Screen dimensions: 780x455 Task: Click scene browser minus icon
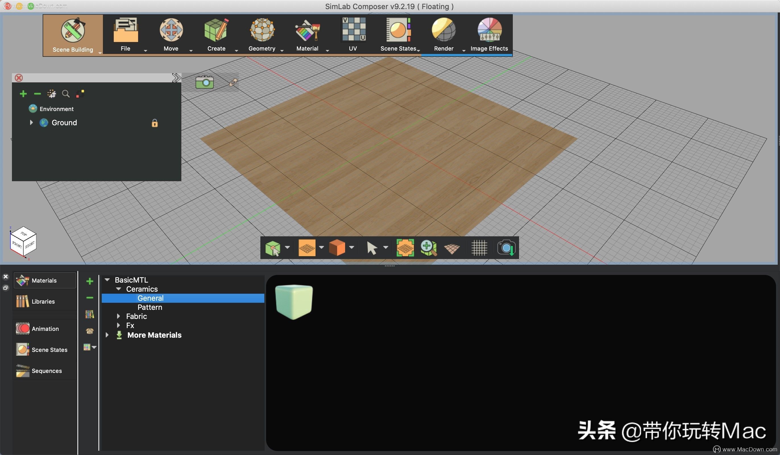tap(37, 93)
